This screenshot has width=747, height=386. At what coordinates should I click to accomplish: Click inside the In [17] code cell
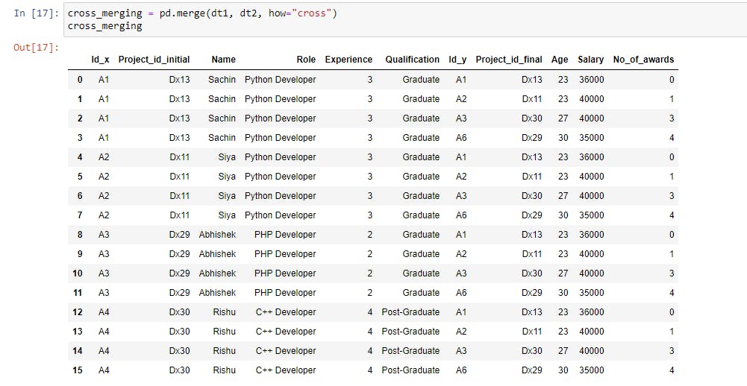pyautogui.click(x=405, y=19)
